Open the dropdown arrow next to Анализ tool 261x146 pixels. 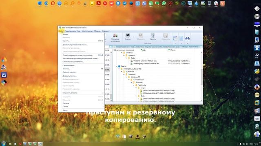point(134,37)
